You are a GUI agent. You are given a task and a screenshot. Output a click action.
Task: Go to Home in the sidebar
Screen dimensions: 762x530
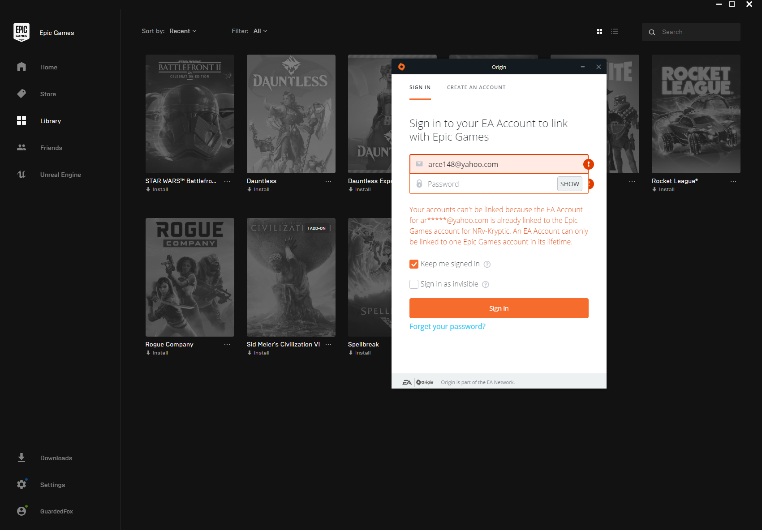[49, 67]
